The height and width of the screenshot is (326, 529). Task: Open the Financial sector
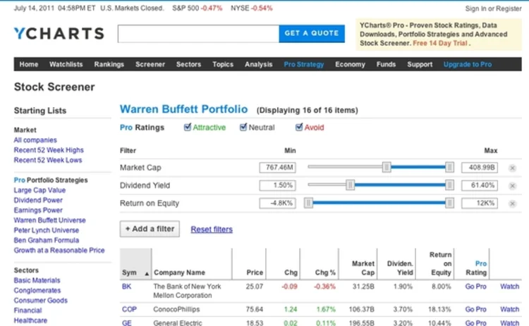28,311
